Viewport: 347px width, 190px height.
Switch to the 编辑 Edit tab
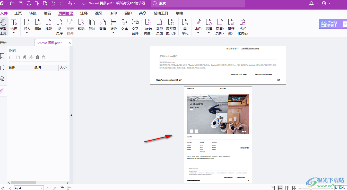(47, 13)
